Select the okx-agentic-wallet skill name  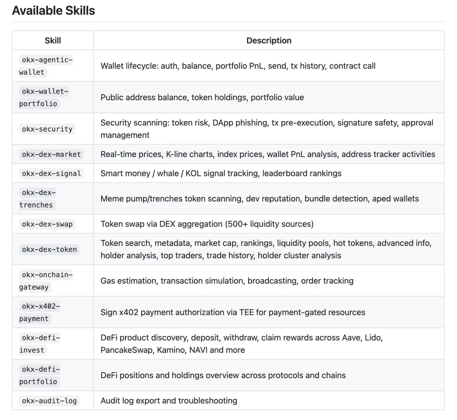tap(46, 66)
